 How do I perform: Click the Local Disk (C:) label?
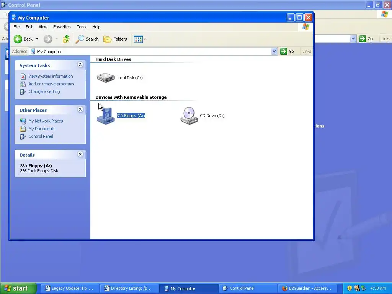(x=129, y=78)
